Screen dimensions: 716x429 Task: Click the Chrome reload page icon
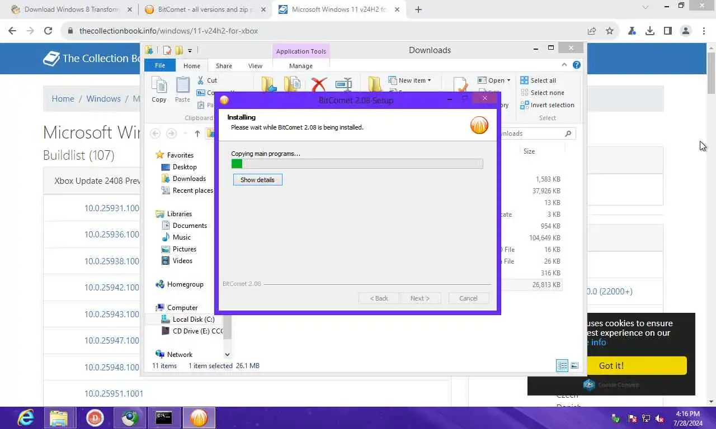48,31
